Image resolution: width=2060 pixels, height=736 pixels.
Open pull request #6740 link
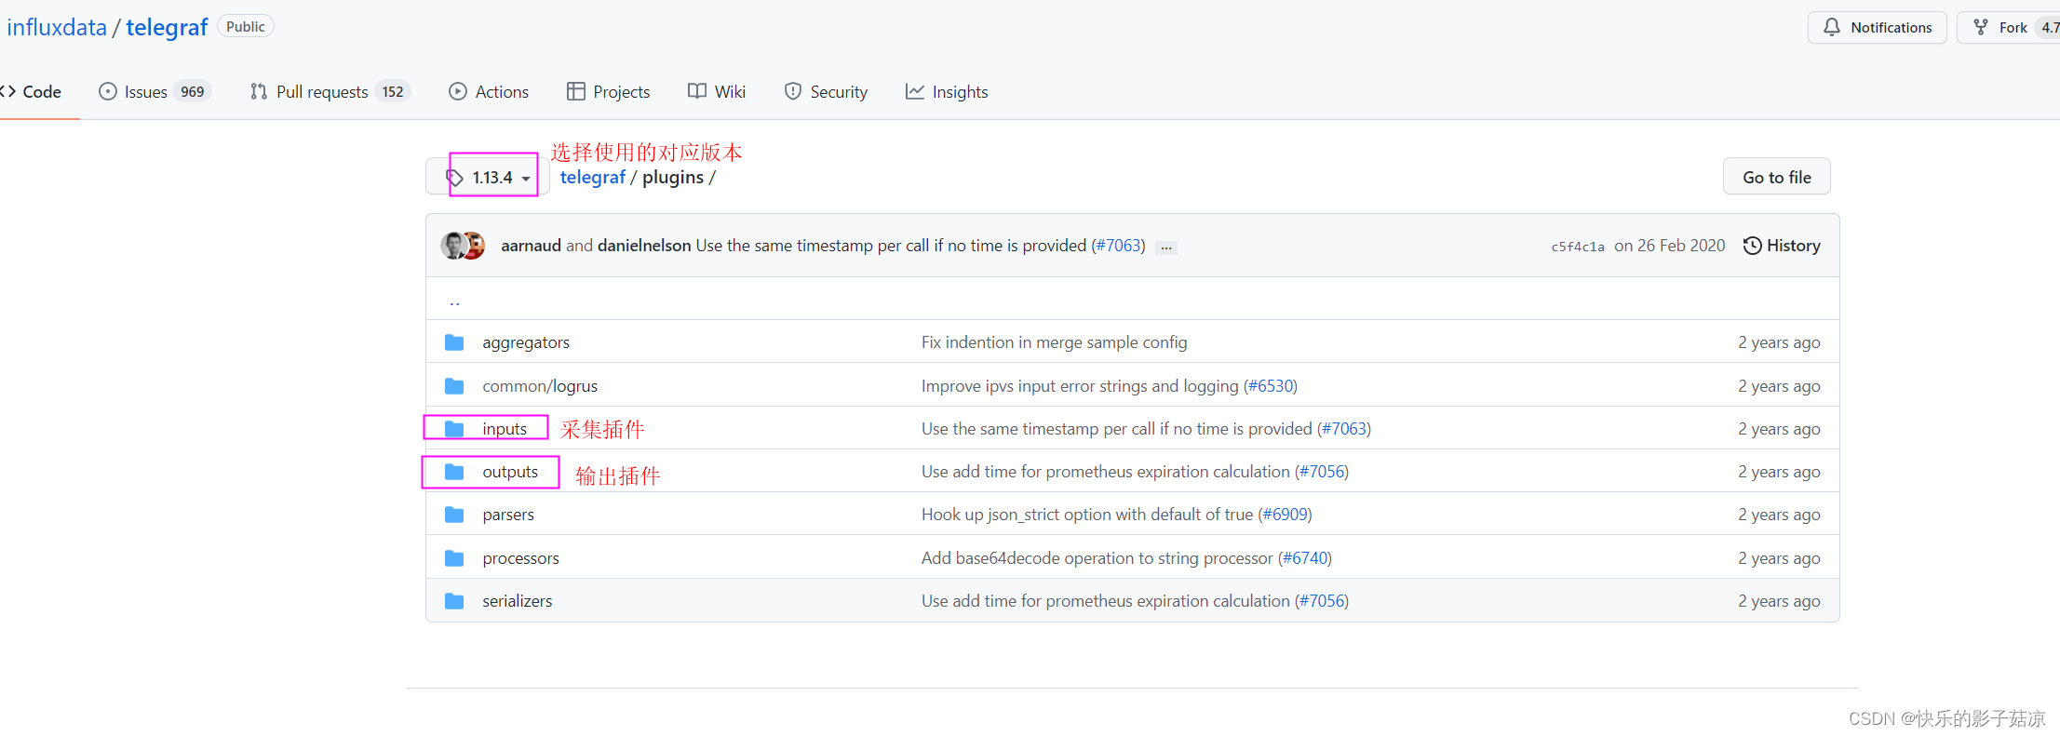pos(1304,558)
